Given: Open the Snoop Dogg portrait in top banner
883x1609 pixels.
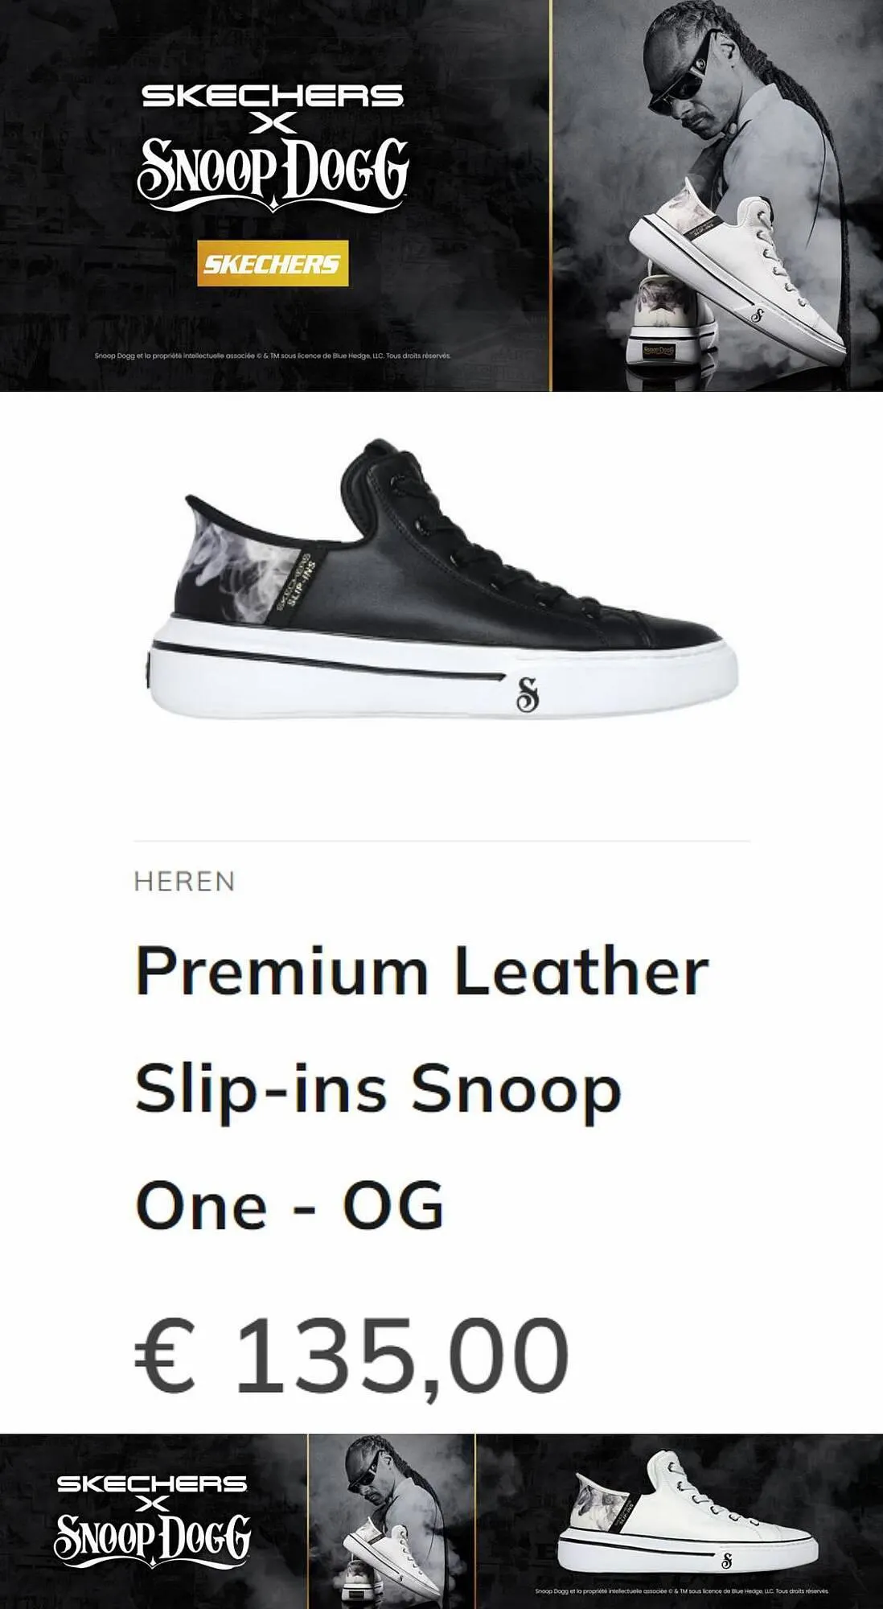Looking at the screenshot, I should click(x=717, y=195).
